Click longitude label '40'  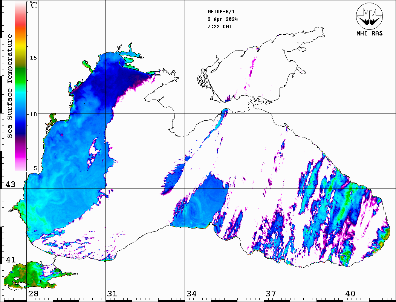350,294
